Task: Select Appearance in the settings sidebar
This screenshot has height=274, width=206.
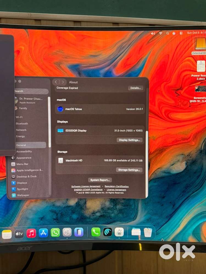Action: (24, 158)
